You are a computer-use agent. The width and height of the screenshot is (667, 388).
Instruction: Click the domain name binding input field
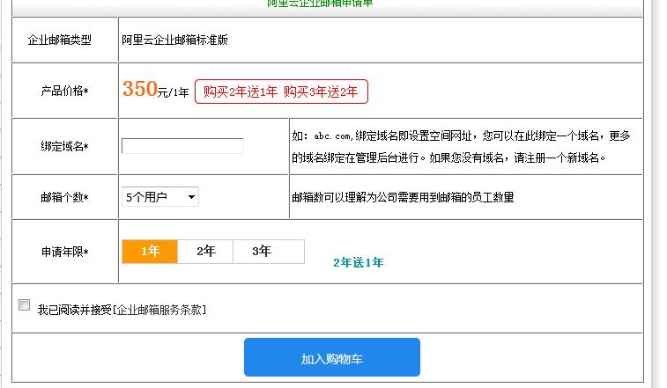pyautogui.click(x=182, y=146)
